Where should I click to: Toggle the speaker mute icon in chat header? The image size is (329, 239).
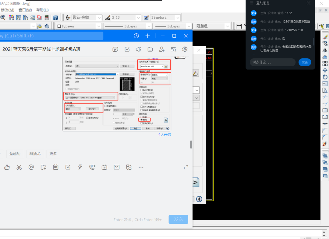(139, 49)
